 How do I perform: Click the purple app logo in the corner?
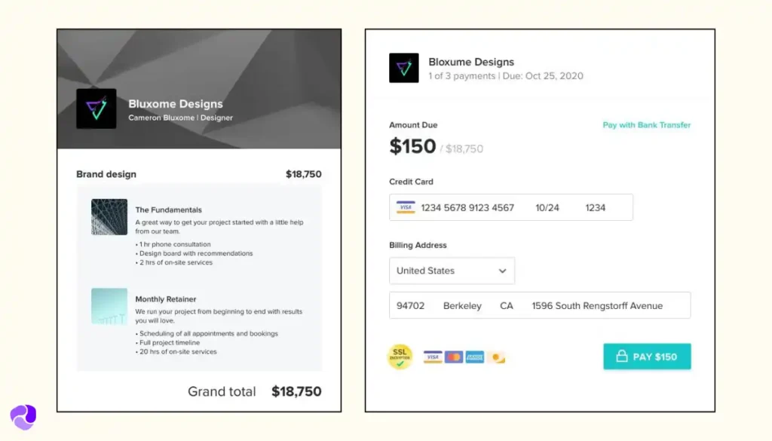[23, 415]
